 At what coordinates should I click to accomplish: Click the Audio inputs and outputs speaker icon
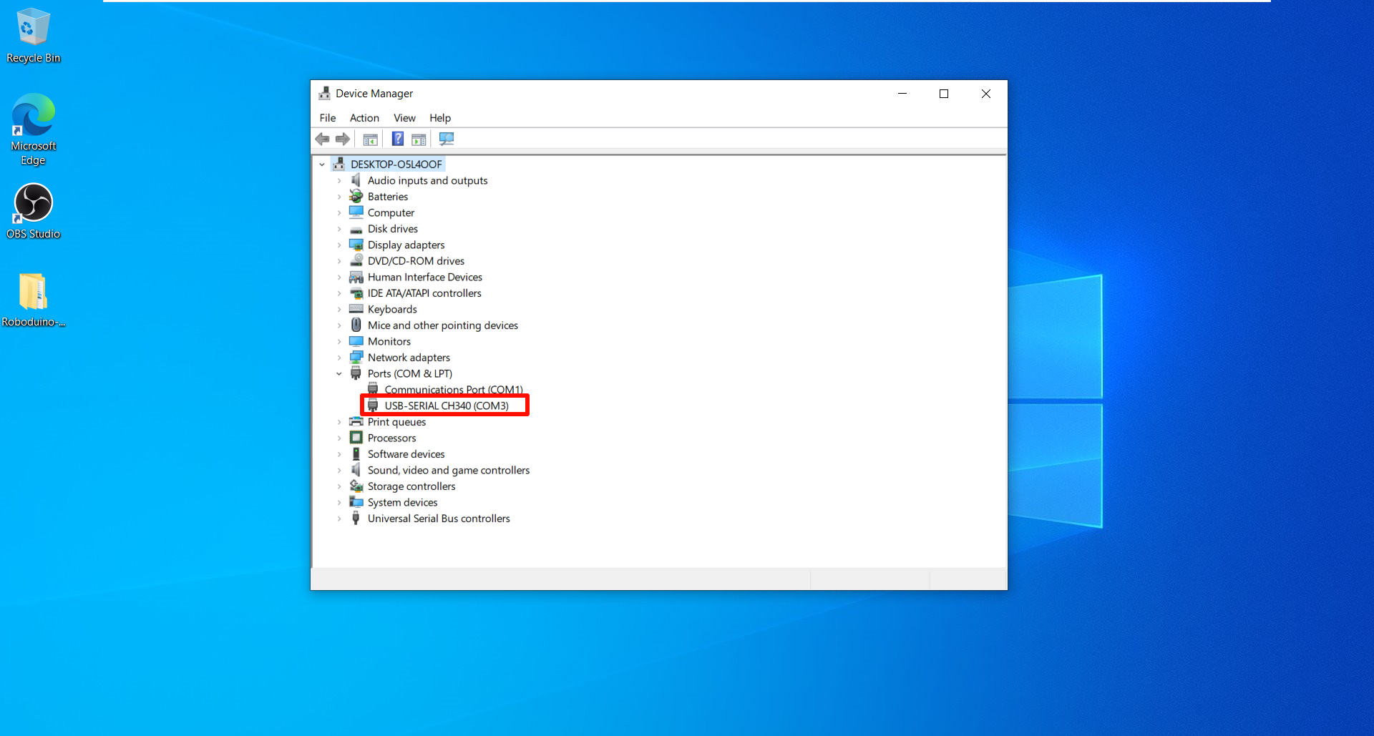tap(356, 180)
